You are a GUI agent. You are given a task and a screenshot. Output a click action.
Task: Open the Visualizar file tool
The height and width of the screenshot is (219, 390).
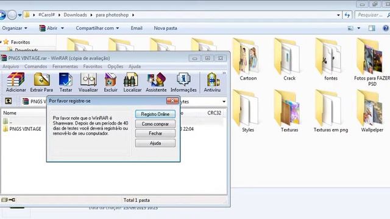coord(88,83)
